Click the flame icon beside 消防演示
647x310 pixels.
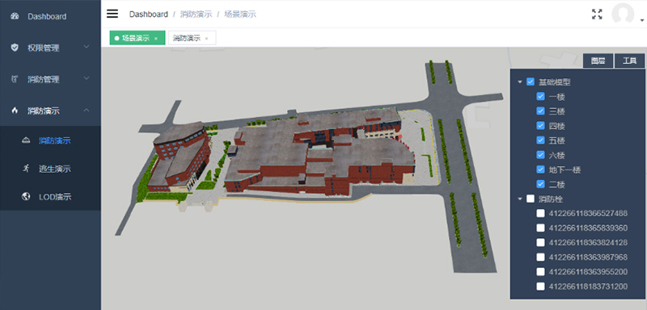(15, 111)
